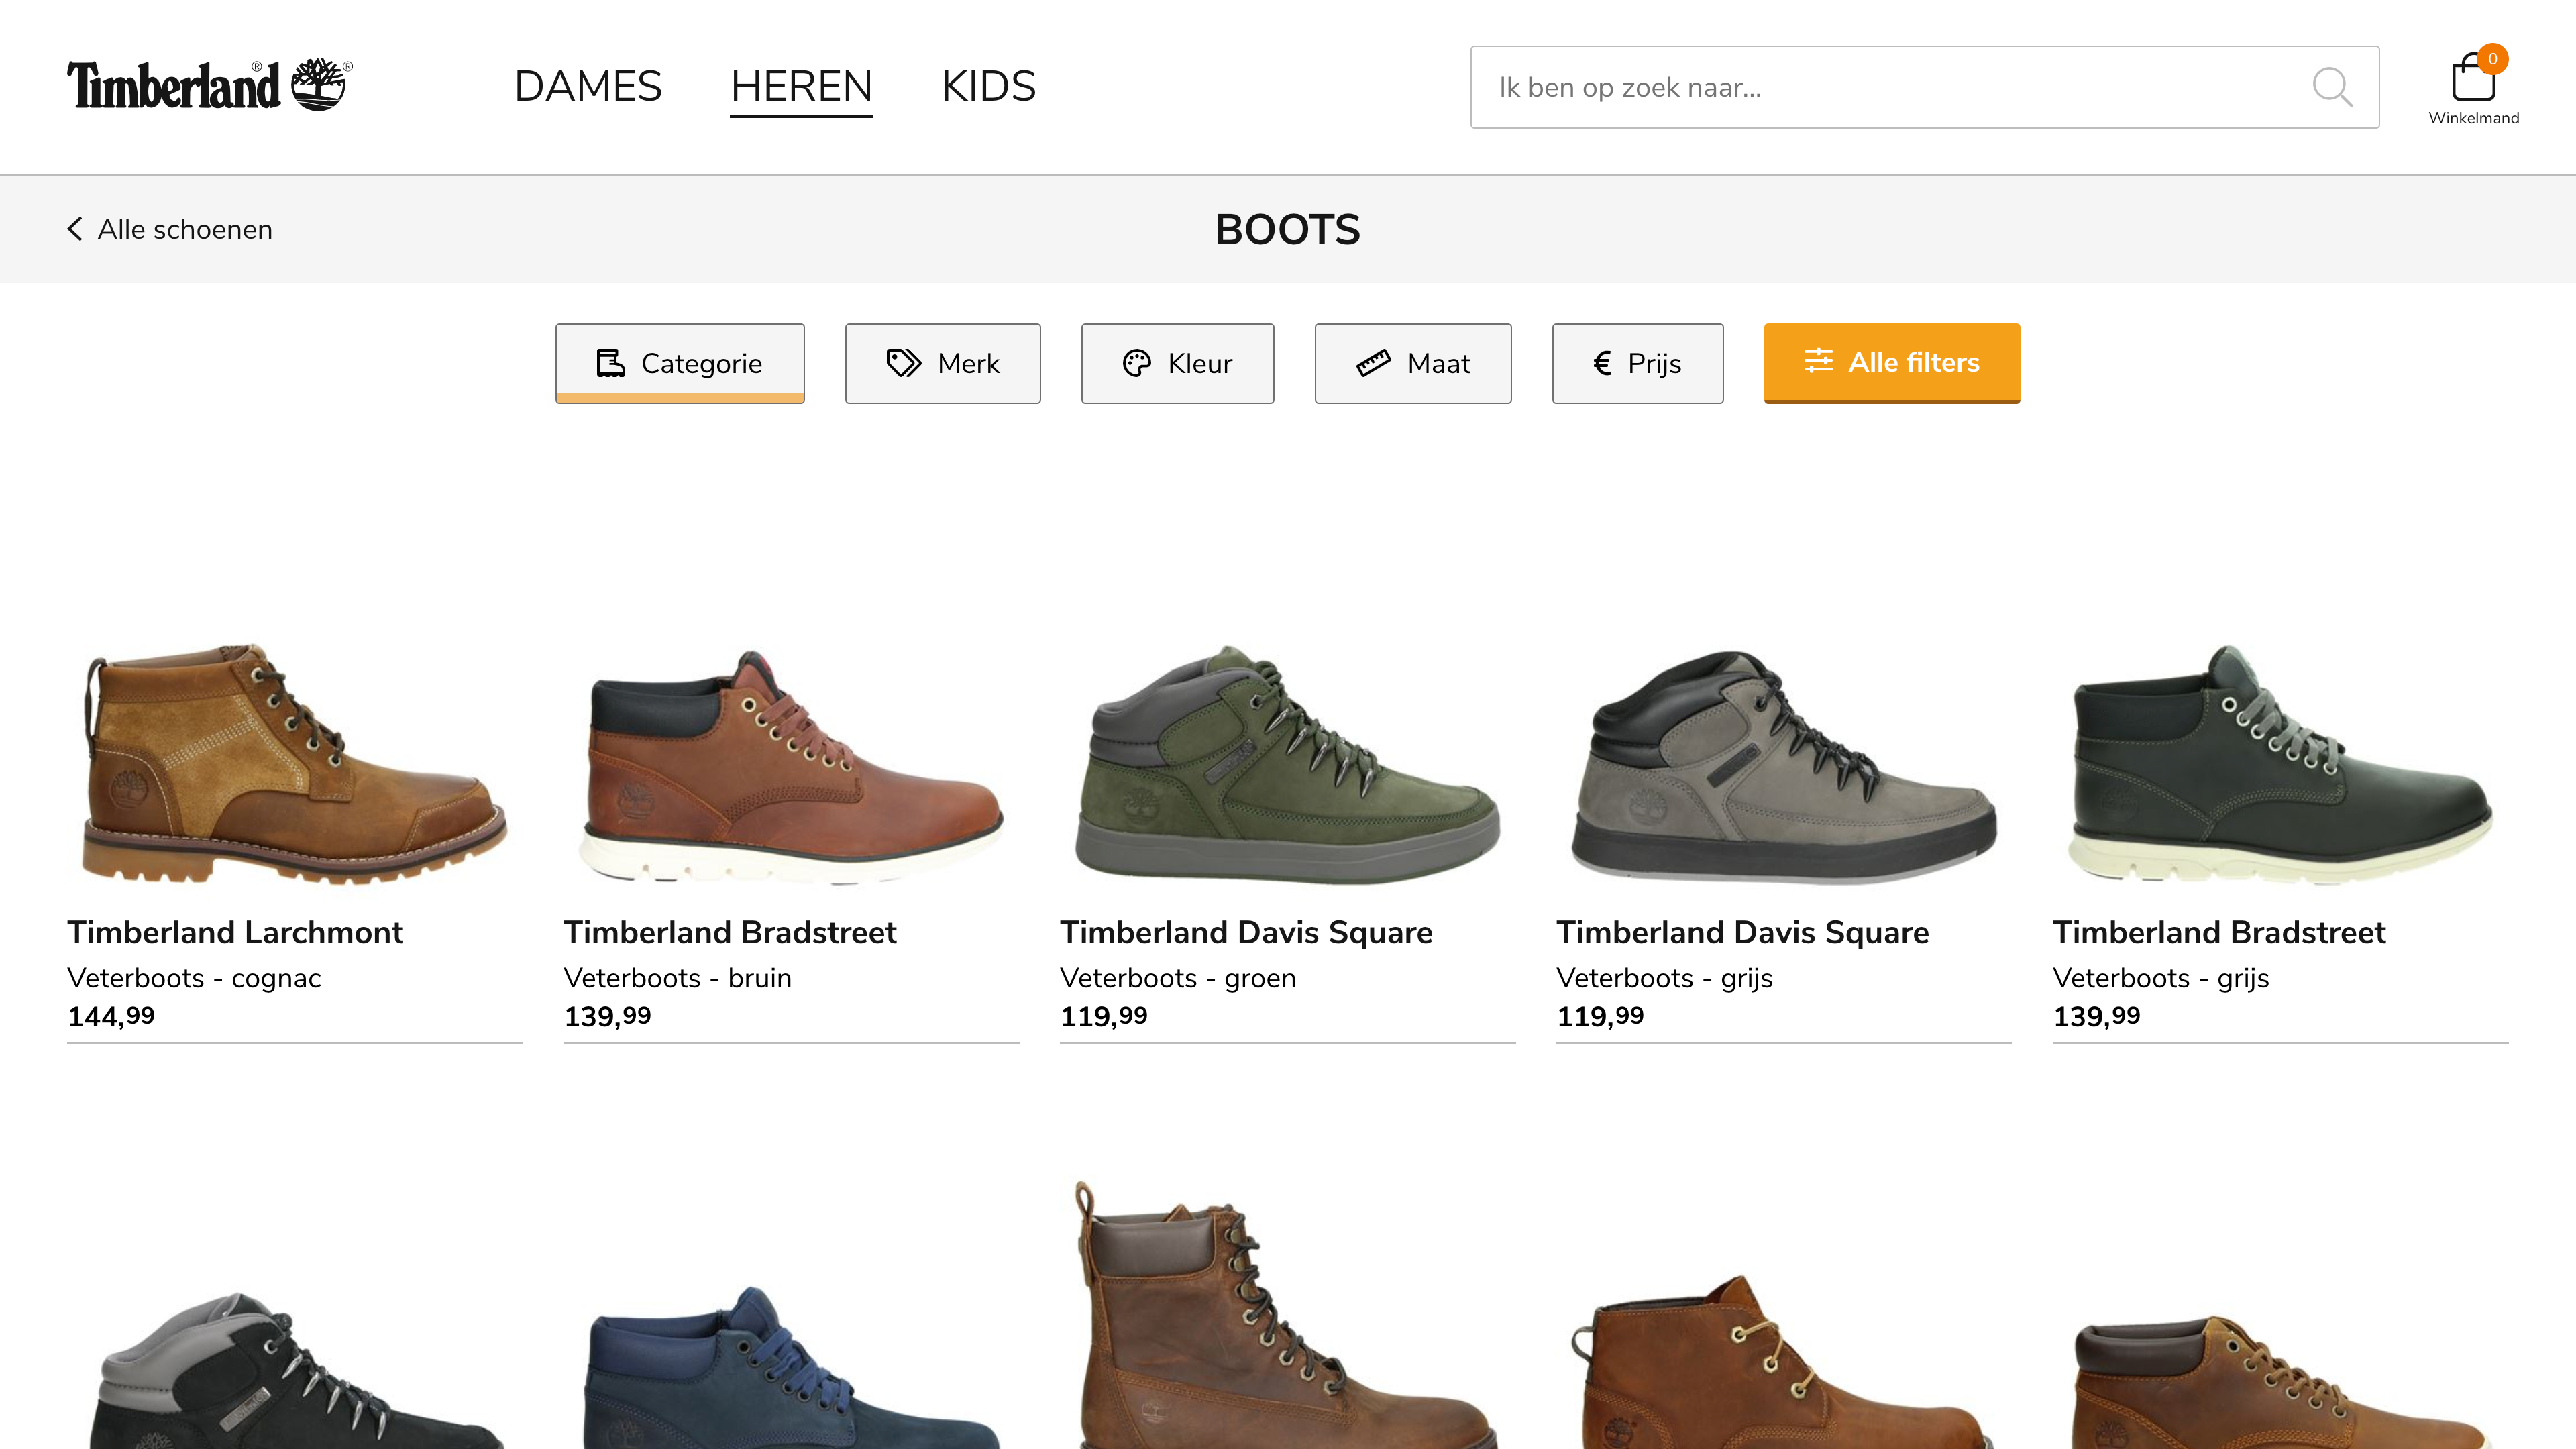Image resolution: width=2576 pixels, height=1449 pixels.
Task: Click the magnifying glass search icon
Action: pos(2331,87)
